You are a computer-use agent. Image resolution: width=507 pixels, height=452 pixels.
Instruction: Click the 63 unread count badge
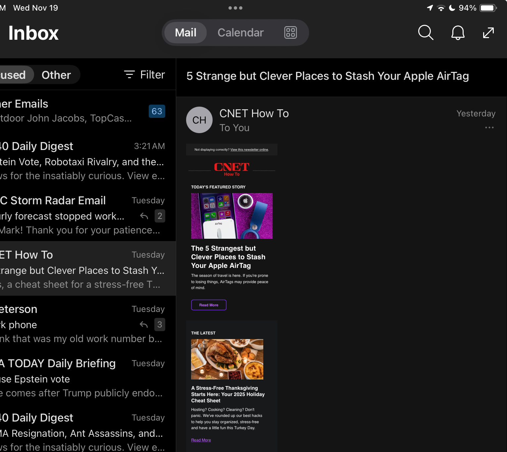[157, 111]
